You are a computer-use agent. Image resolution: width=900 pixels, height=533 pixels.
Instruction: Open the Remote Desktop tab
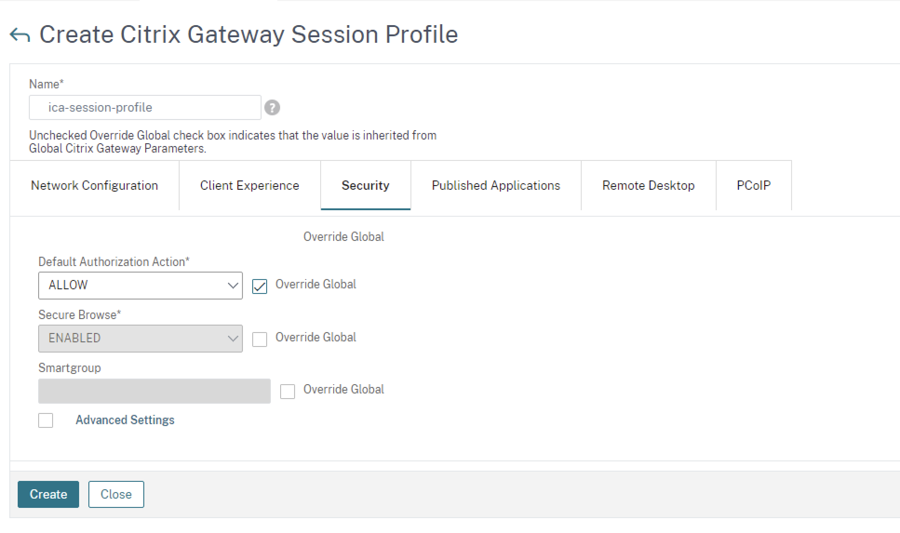click(x=648, y=186)
